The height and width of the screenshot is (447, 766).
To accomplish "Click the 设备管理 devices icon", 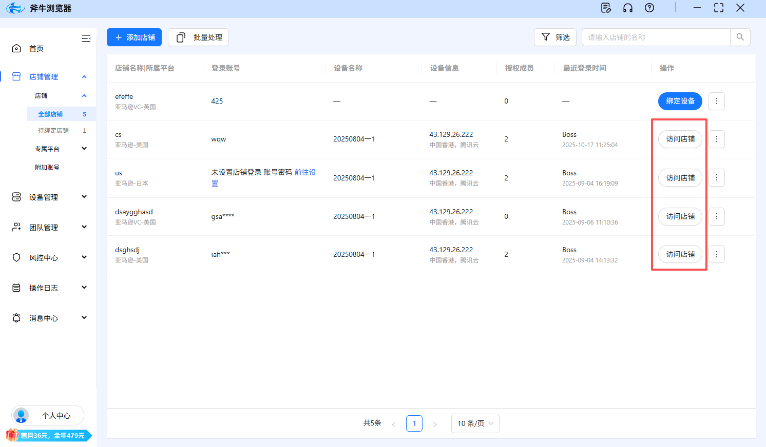I will coord(16,196).
